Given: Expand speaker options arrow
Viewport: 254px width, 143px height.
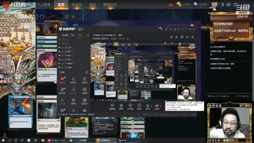Looking at the screenshot, I should tap(161, 106).
